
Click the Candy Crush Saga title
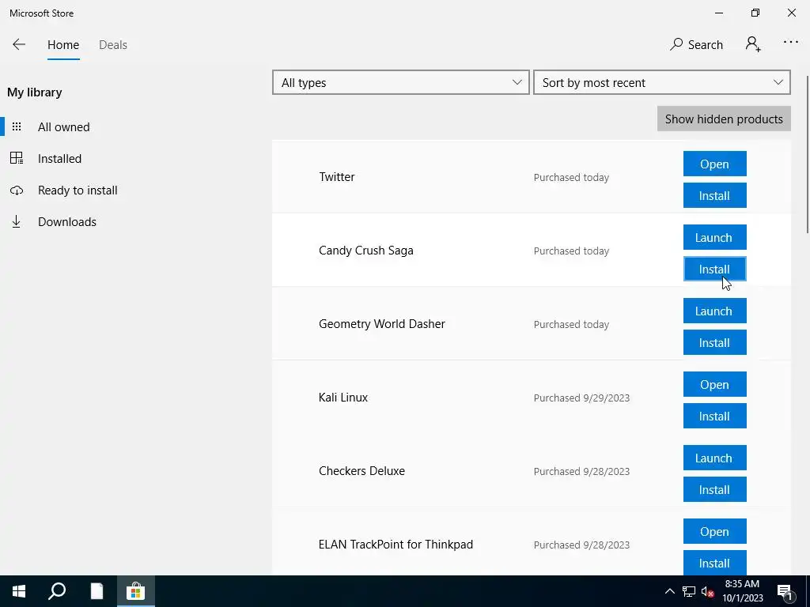coord(365,251)
